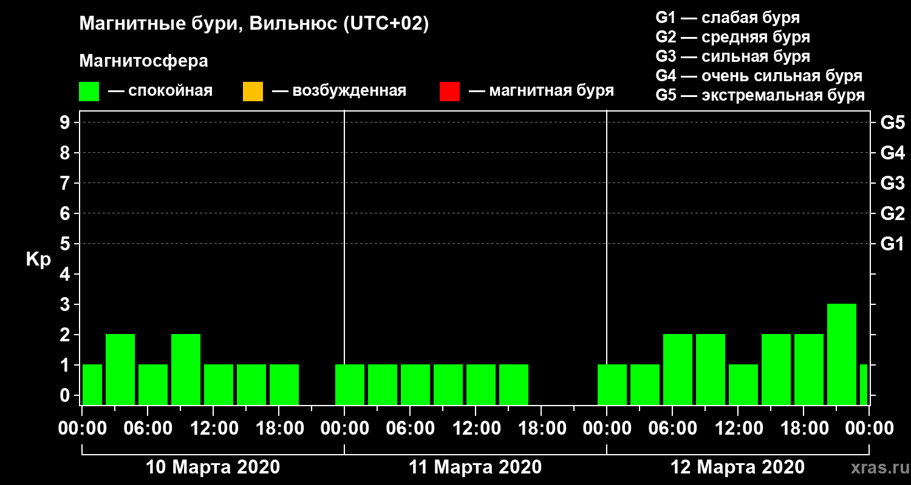Click the 'G2 — средняя буря' description
911x485 pixels.
coord(733,37)
